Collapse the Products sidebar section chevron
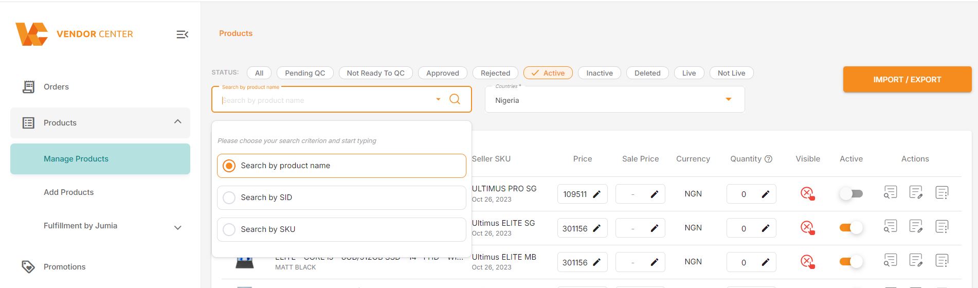This screenshot has height=288, width=978. coord(177,122)
